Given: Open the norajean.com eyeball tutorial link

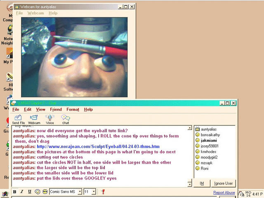Looking at the screenshot, I should click(x=98, y=147).
